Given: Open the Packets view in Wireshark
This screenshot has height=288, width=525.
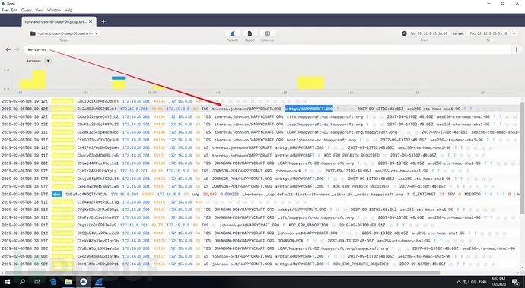Looking at the screenshot, I should coord(232,33).
